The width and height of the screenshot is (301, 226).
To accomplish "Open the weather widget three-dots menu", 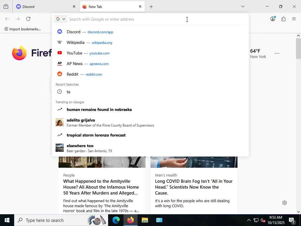I will coord(277,53).
